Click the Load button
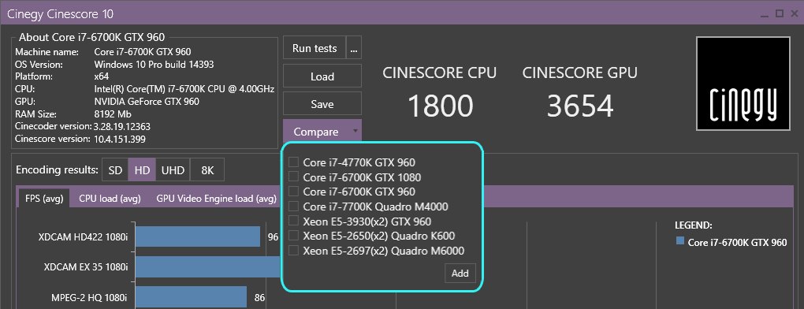The width and height of the screenshot is (804, 309). [322, 76]
